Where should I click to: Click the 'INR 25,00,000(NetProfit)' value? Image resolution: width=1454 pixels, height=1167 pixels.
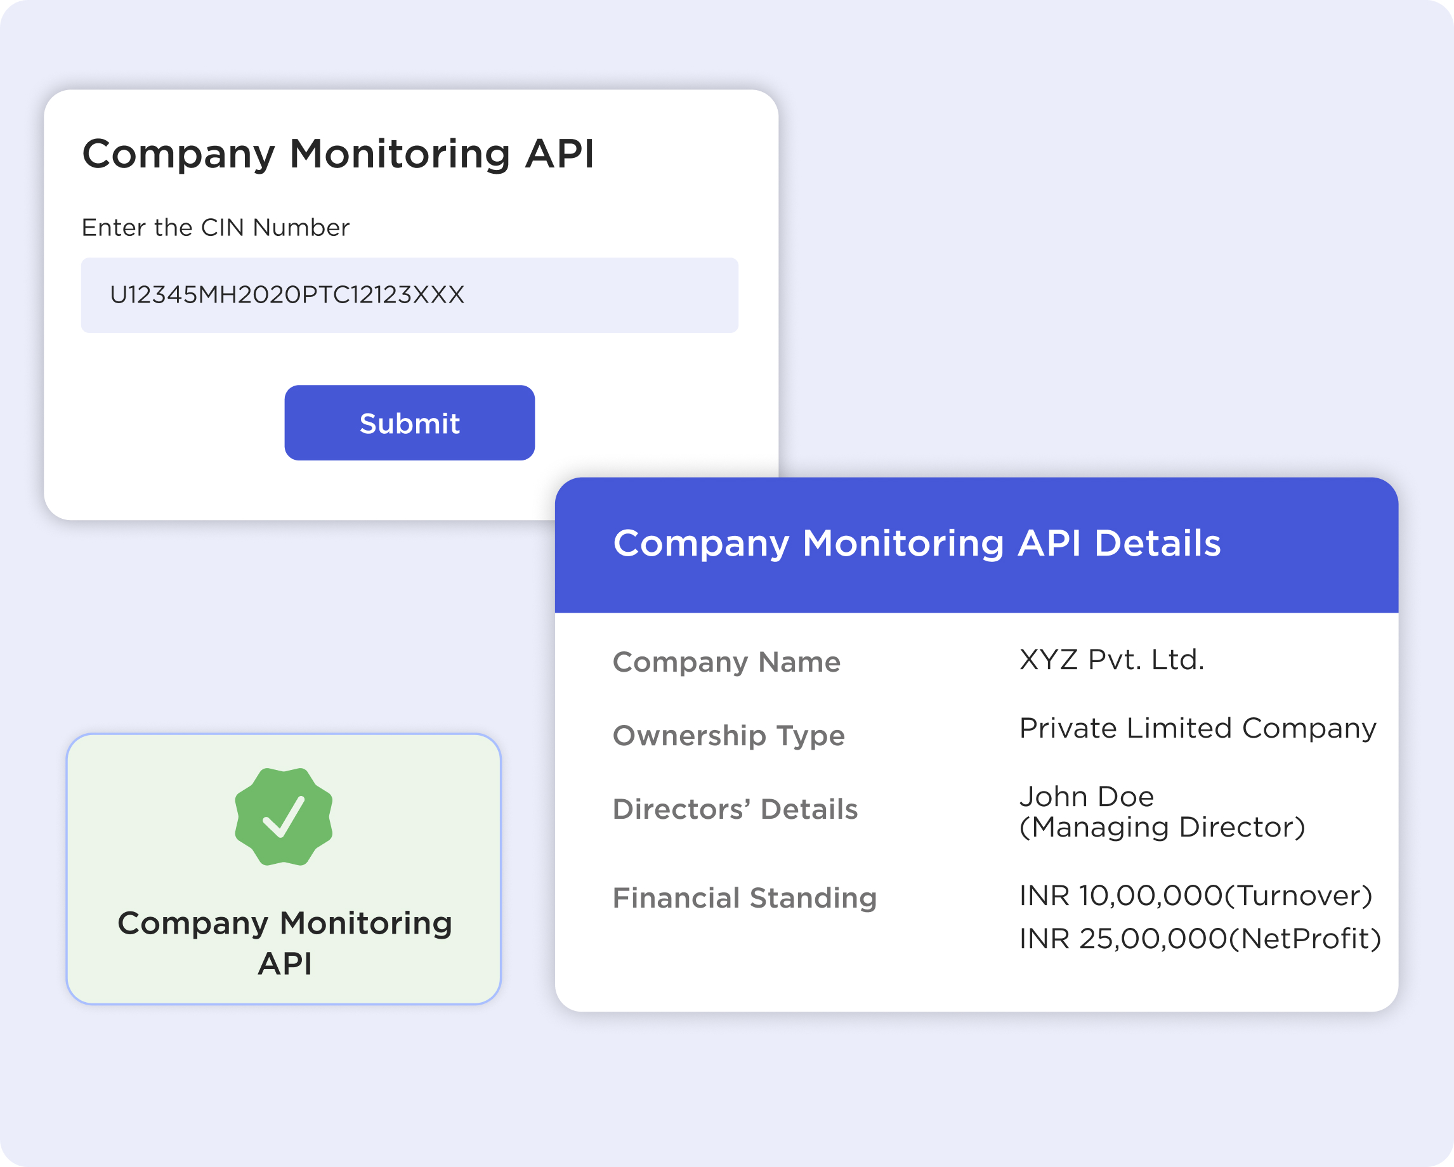point(1200,939)
